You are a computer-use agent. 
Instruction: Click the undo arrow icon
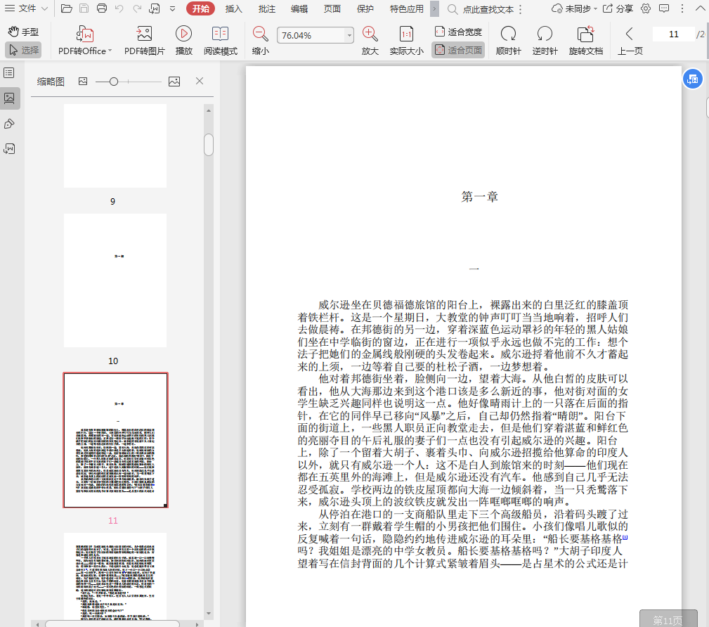(119, 8)
